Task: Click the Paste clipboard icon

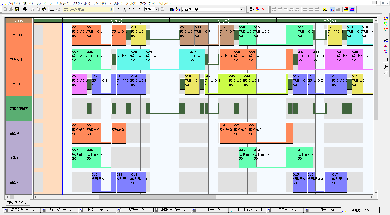Action: (x=44, y=9)
